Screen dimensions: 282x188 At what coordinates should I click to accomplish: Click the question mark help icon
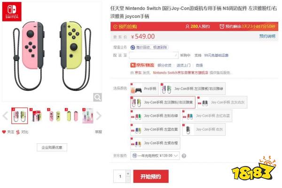[x=184, y=156]
